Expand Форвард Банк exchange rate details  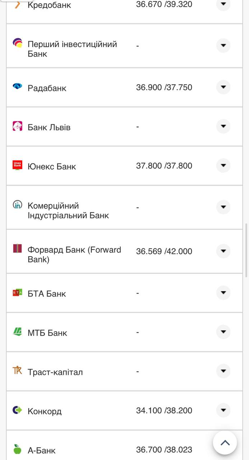point(223,251)
